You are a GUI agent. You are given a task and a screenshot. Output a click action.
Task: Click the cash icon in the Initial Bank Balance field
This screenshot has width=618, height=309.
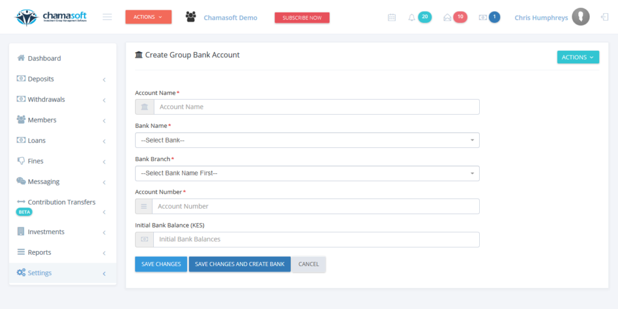(x=145, y=239)
